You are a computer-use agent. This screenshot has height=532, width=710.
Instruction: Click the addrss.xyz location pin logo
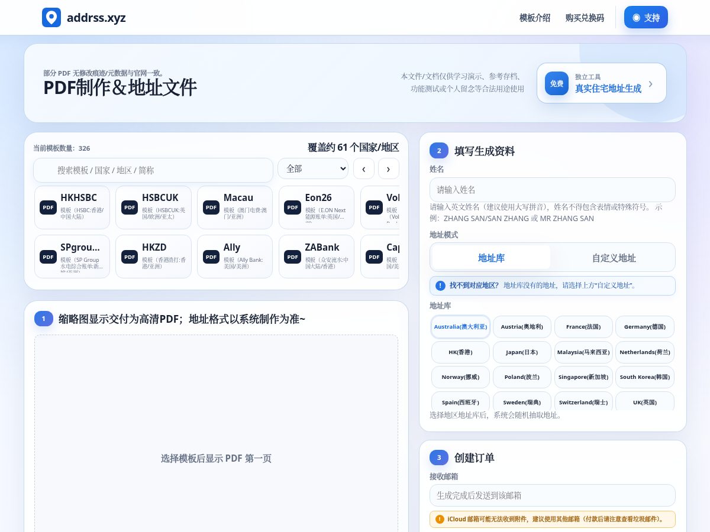pyautogui.click(x=51, y=17)
